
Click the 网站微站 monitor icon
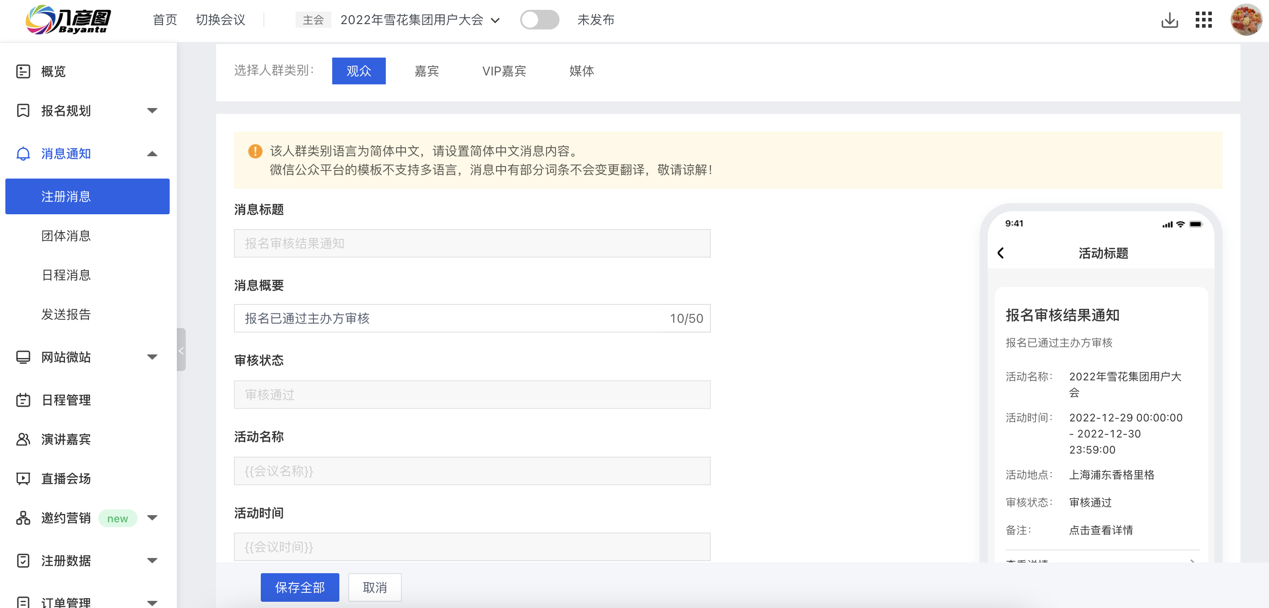[x=23, y=358]
